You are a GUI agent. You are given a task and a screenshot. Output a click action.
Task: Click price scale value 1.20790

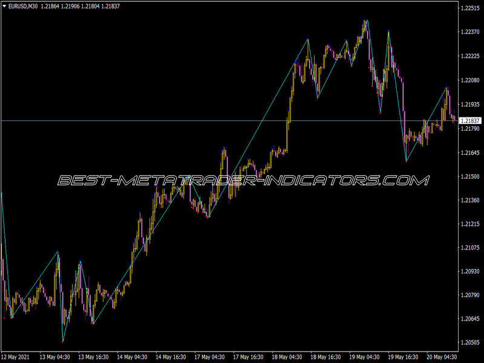tap(470, 295)
